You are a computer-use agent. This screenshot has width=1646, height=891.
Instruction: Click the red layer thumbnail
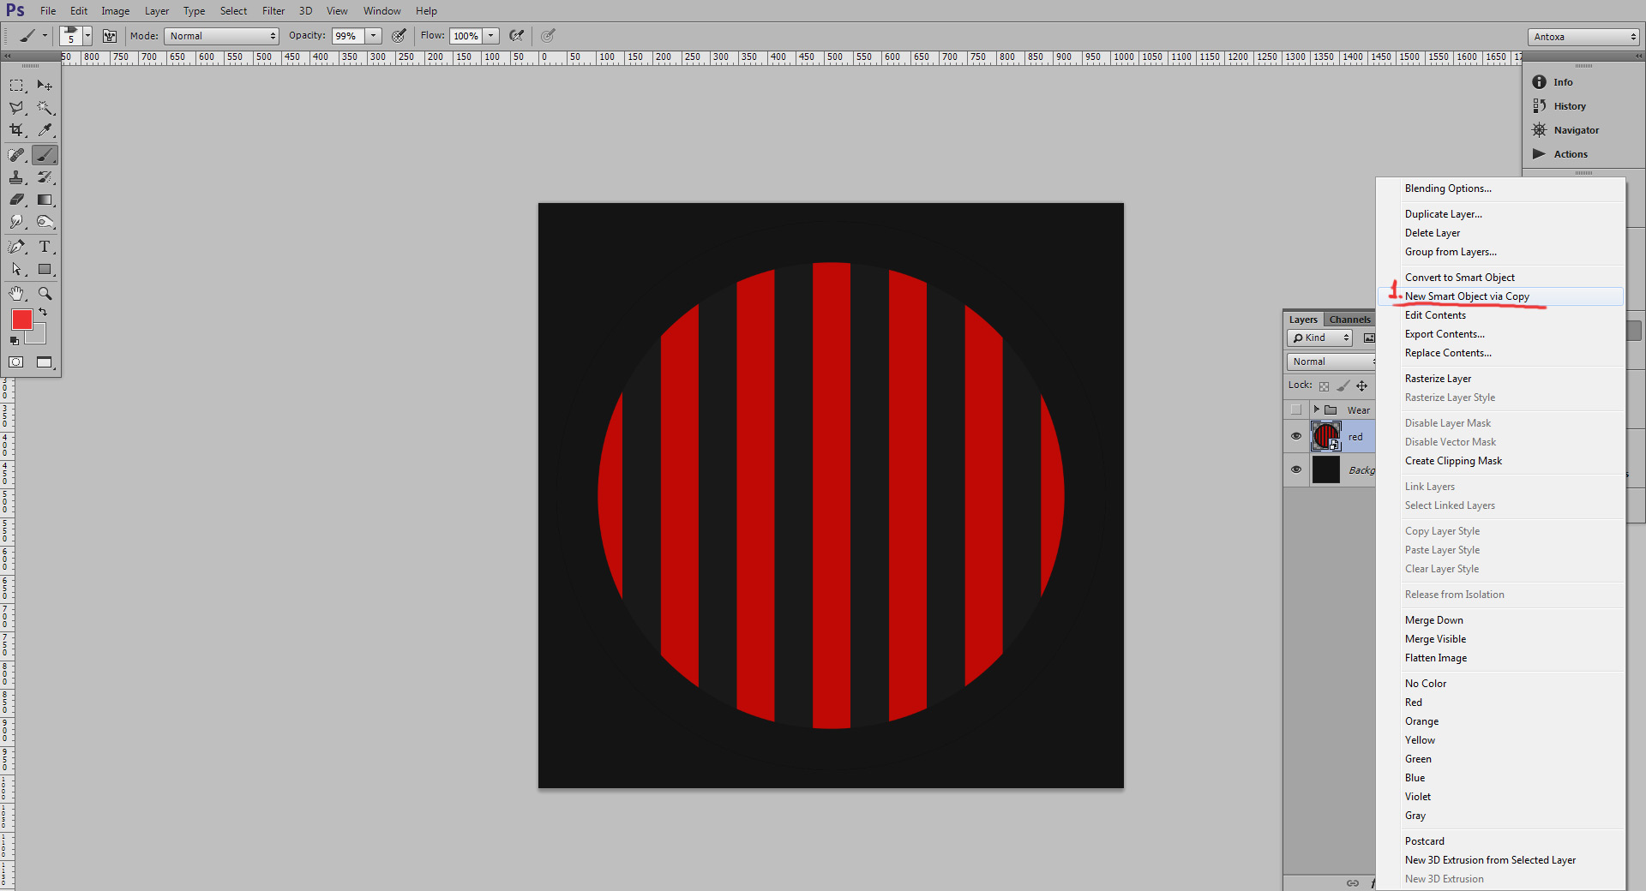(1326, 436)
